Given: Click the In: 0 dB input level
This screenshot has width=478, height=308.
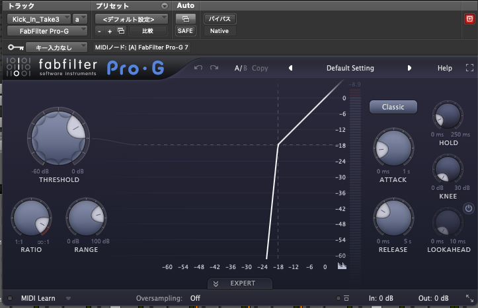Looking at the screenshot, I should click(381, 298).
